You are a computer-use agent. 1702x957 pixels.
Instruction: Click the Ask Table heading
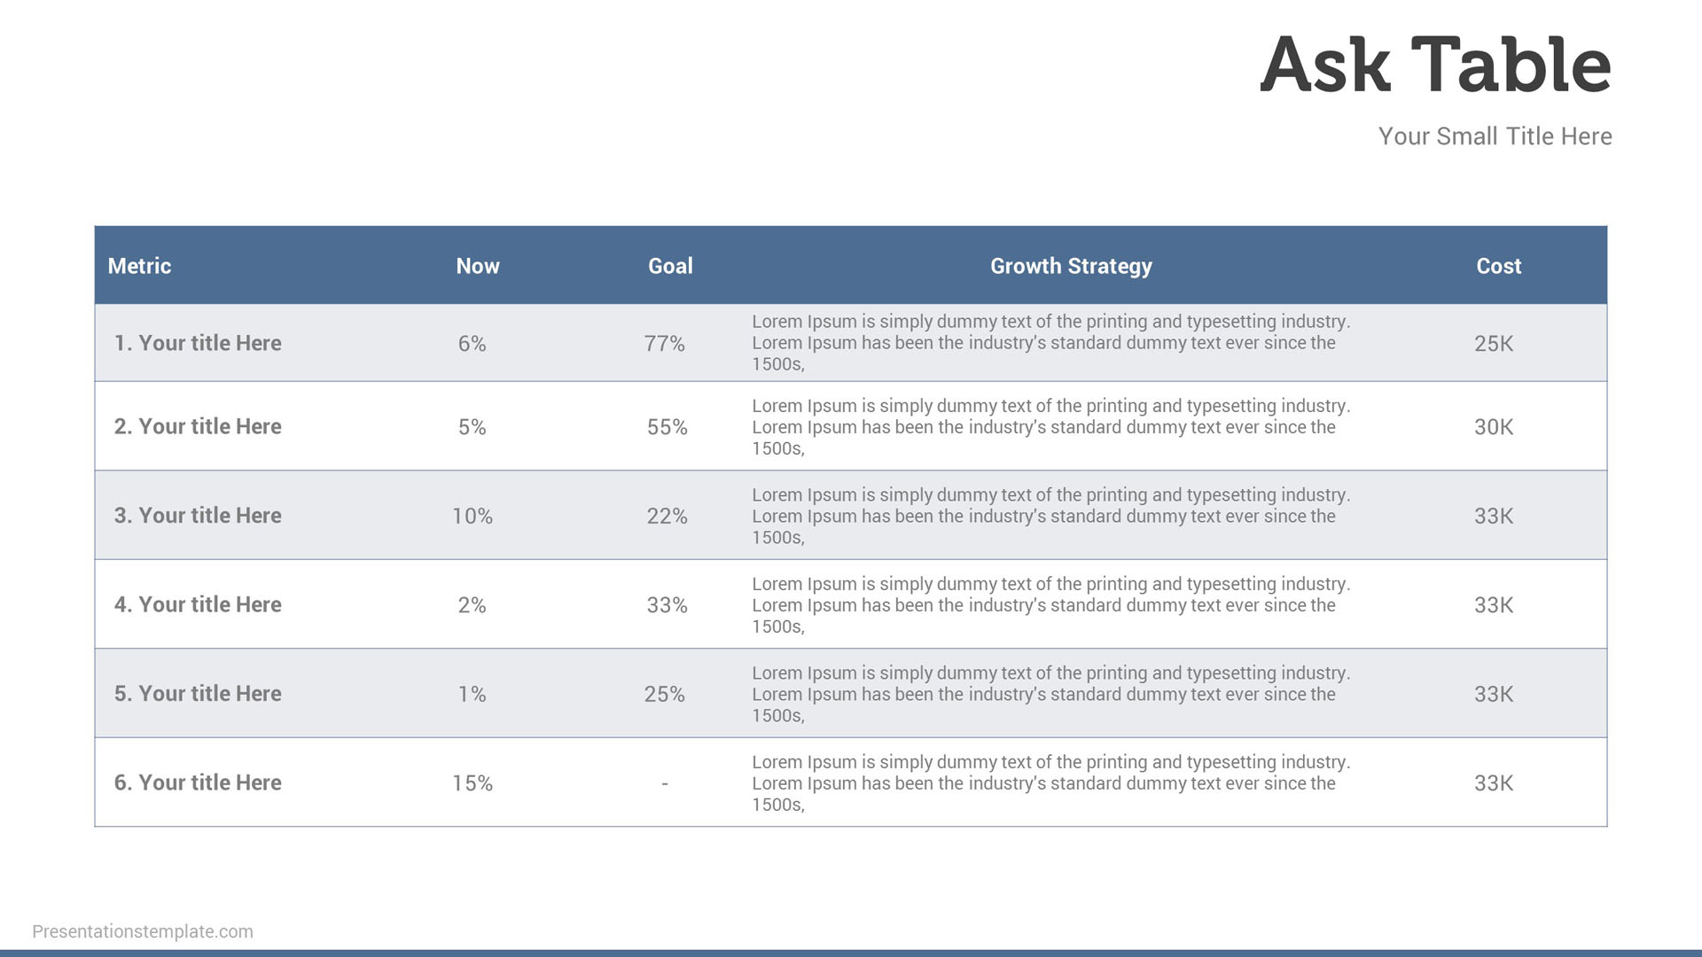click(x=1435, y=64)
